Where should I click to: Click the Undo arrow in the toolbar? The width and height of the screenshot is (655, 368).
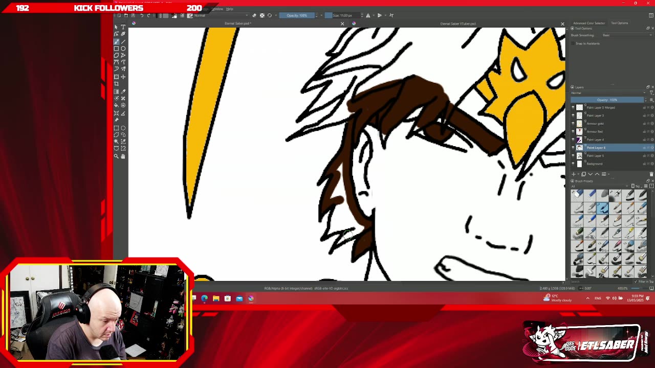pyautogui.click(x=142, y=15)
